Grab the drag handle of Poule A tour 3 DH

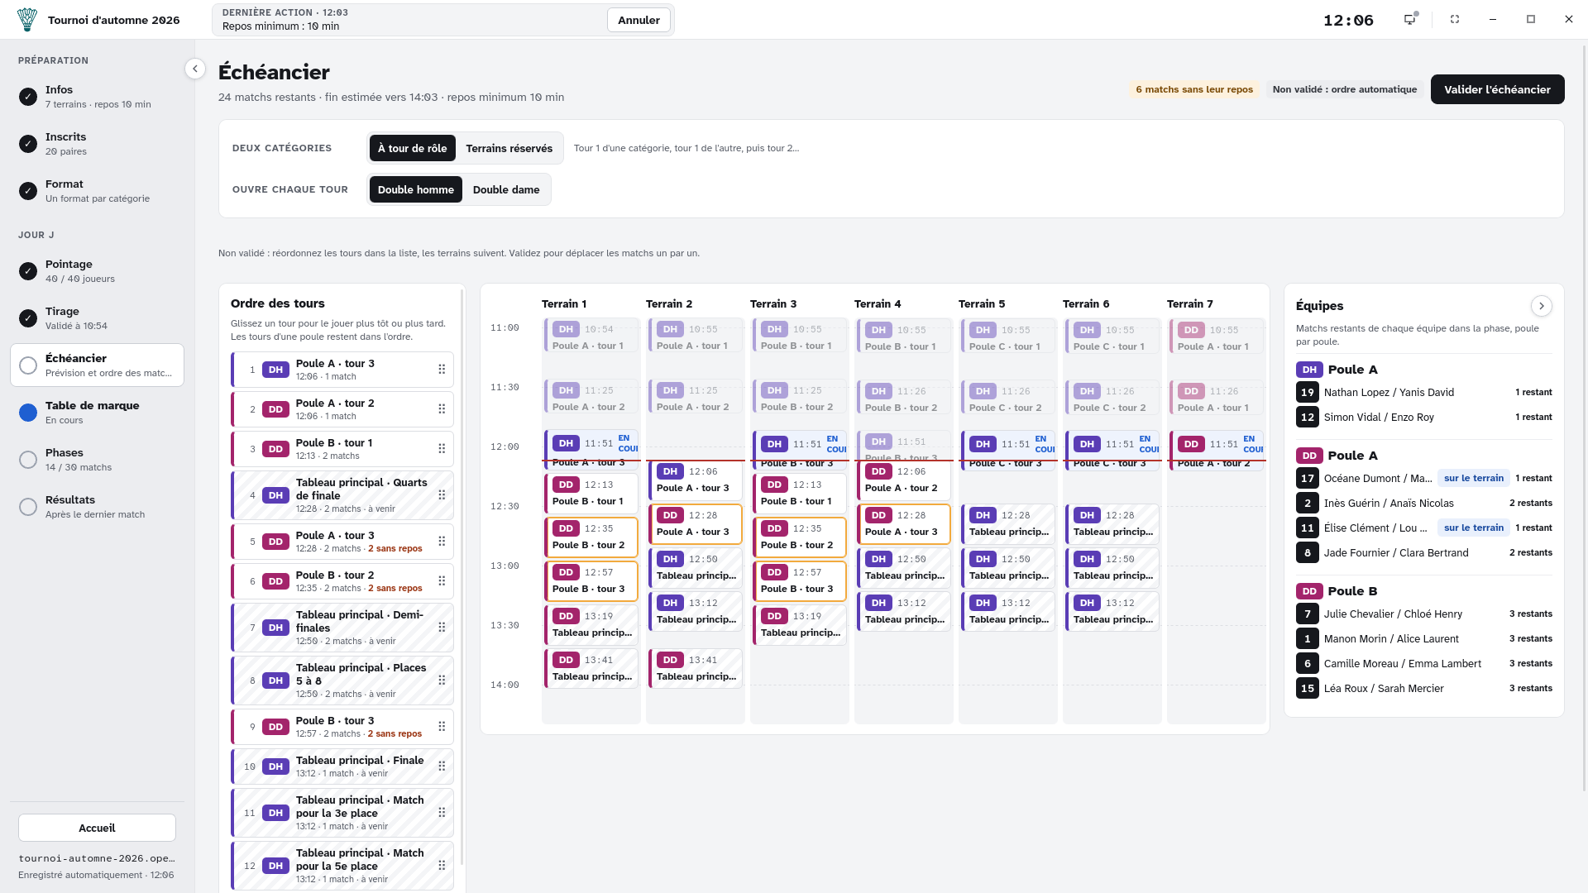(x=442, y=370)
